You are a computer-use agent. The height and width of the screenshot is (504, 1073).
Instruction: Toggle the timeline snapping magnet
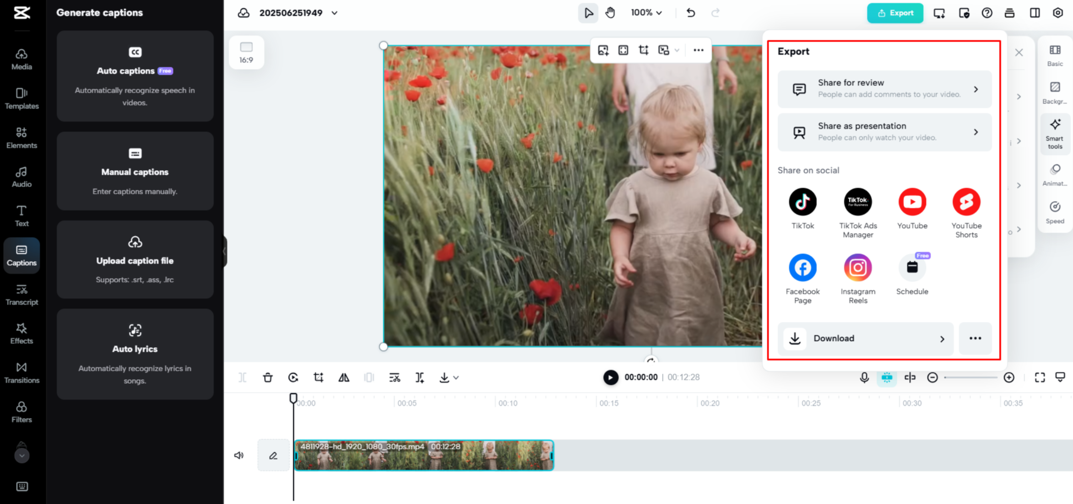pos(887,377)
